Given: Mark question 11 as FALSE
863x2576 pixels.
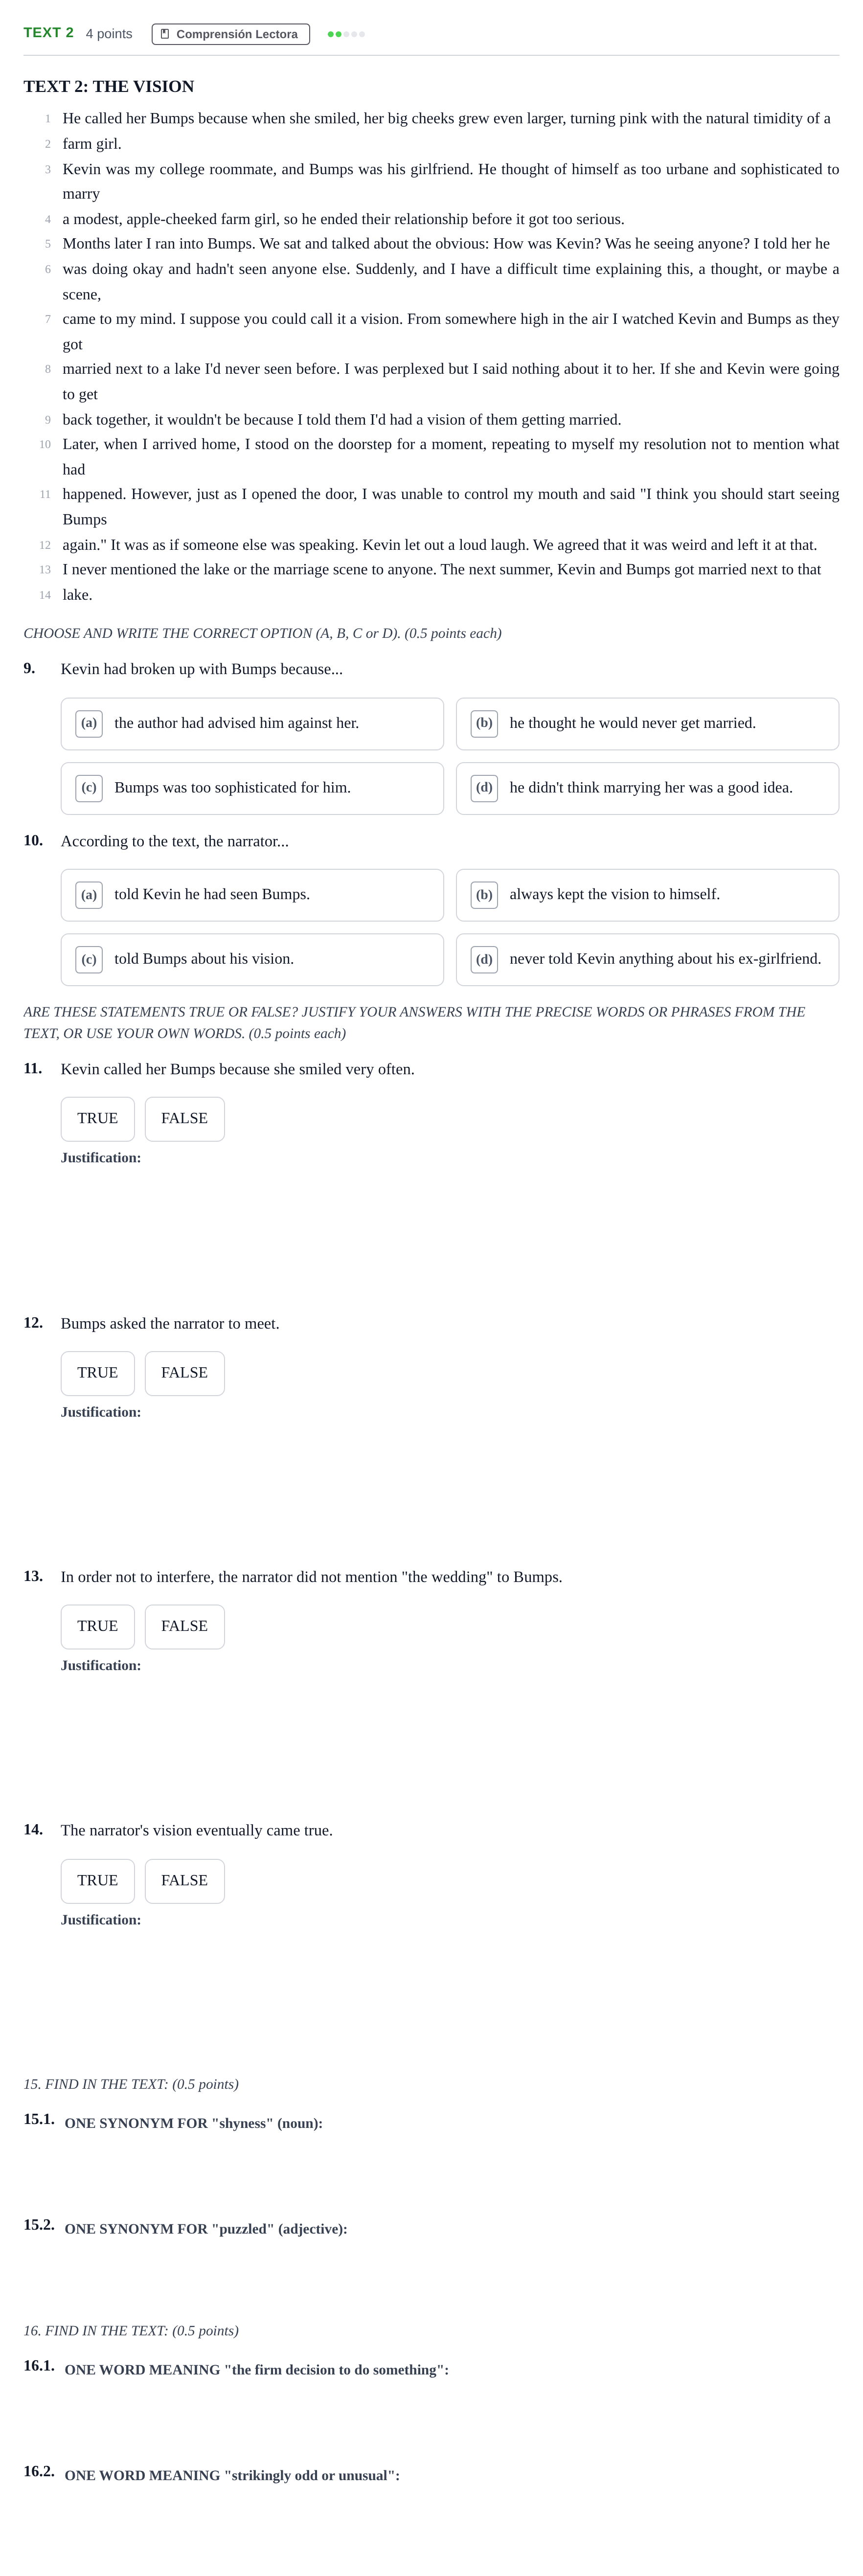Looking at the screenshot, I should 185,1119.
